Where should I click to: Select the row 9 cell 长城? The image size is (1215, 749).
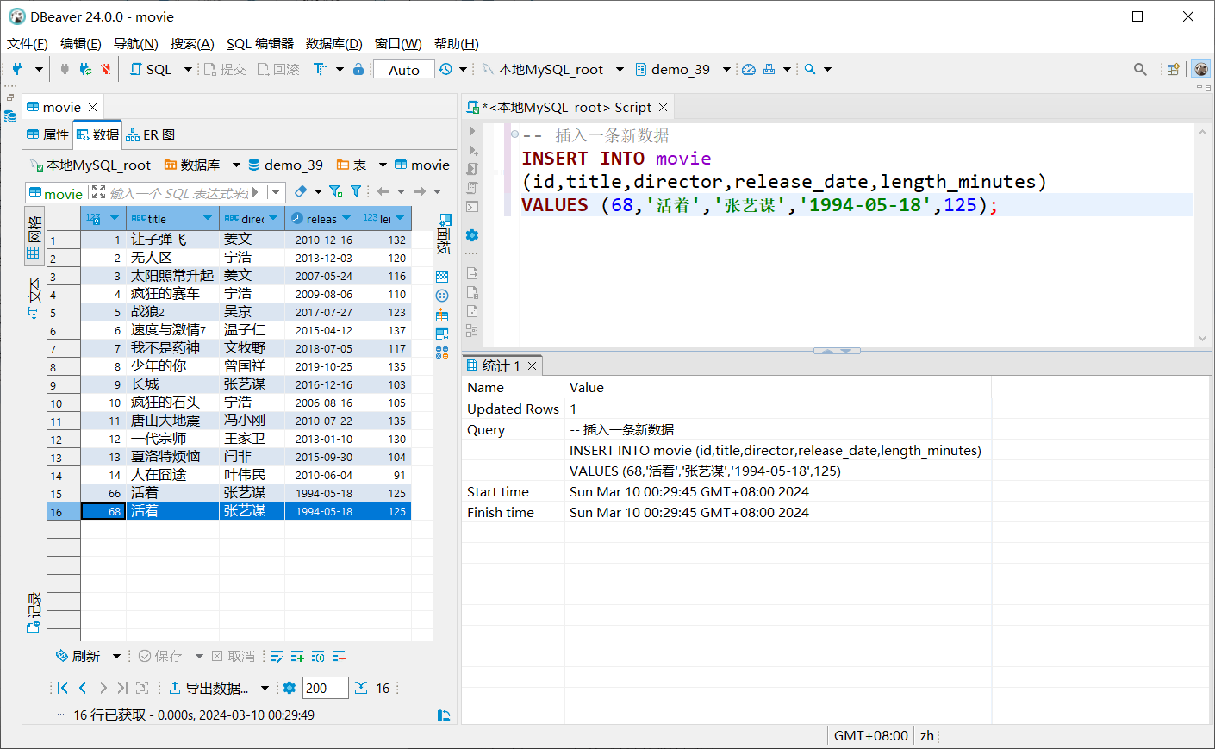(172, 384)
